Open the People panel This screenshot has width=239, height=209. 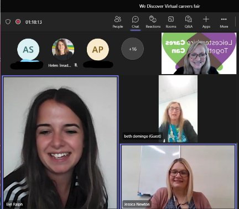click(118, 22)
